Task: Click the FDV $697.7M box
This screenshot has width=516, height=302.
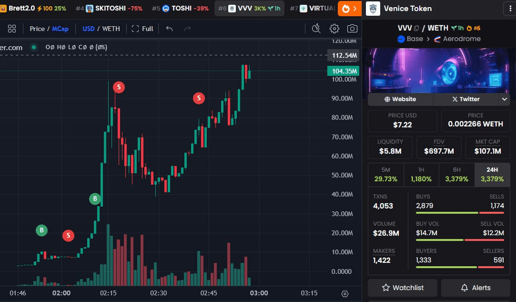Action: pyautogui.click(x=439, y=147)
